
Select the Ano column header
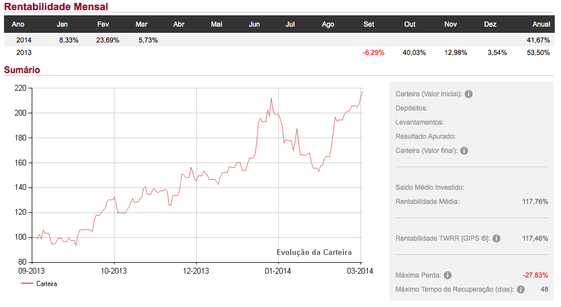click(x=18, y=24)
